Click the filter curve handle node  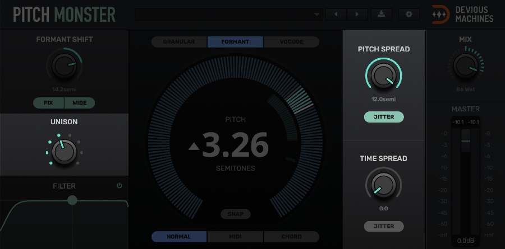point(72,200)
